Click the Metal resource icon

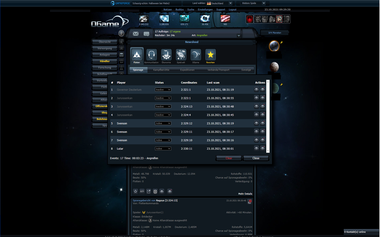tap(144, 19)
